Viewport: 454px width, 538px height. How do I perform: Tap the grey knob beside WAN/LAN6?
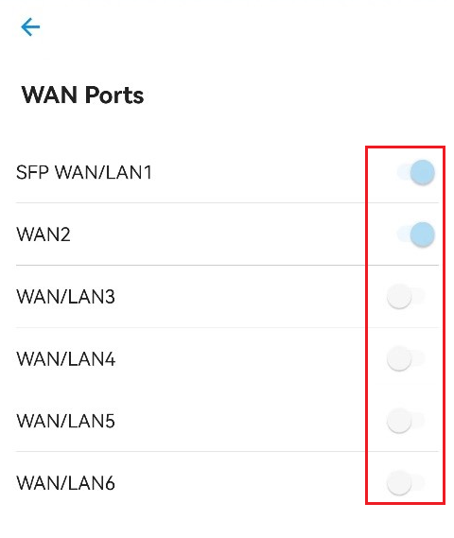pos(399,483)
